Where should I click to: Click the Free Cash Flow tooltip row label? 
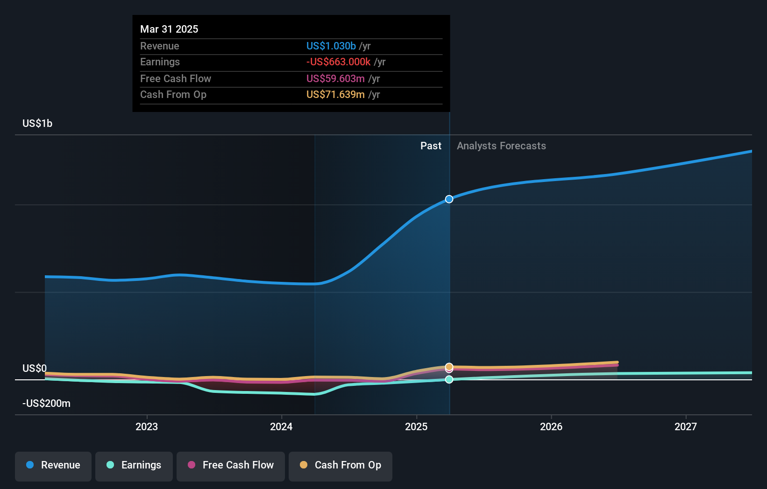pos(176,78)
